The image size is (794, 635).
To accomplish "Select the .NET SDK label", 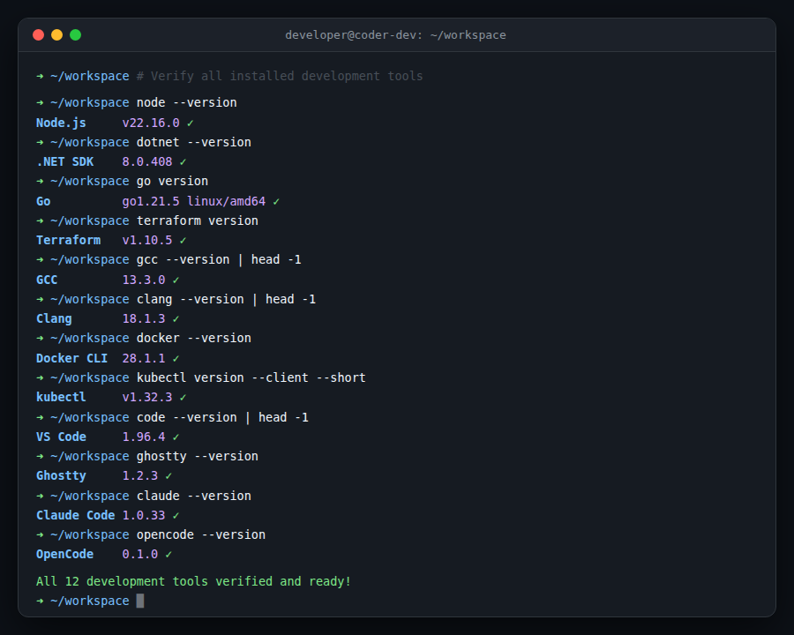I will click(x=64, y=162).
